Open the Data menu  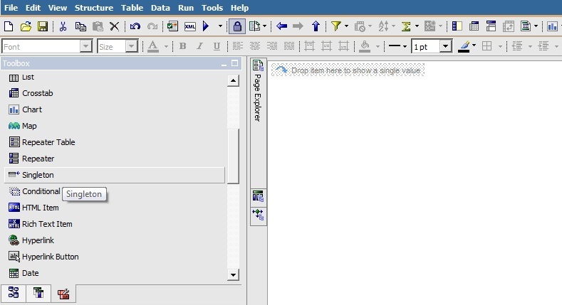(x=160, y=8)
